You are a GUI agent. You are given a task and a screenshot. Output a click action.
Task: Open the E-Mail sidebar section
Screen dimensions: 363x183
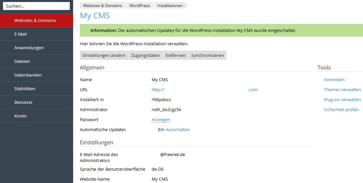[37, 34]
